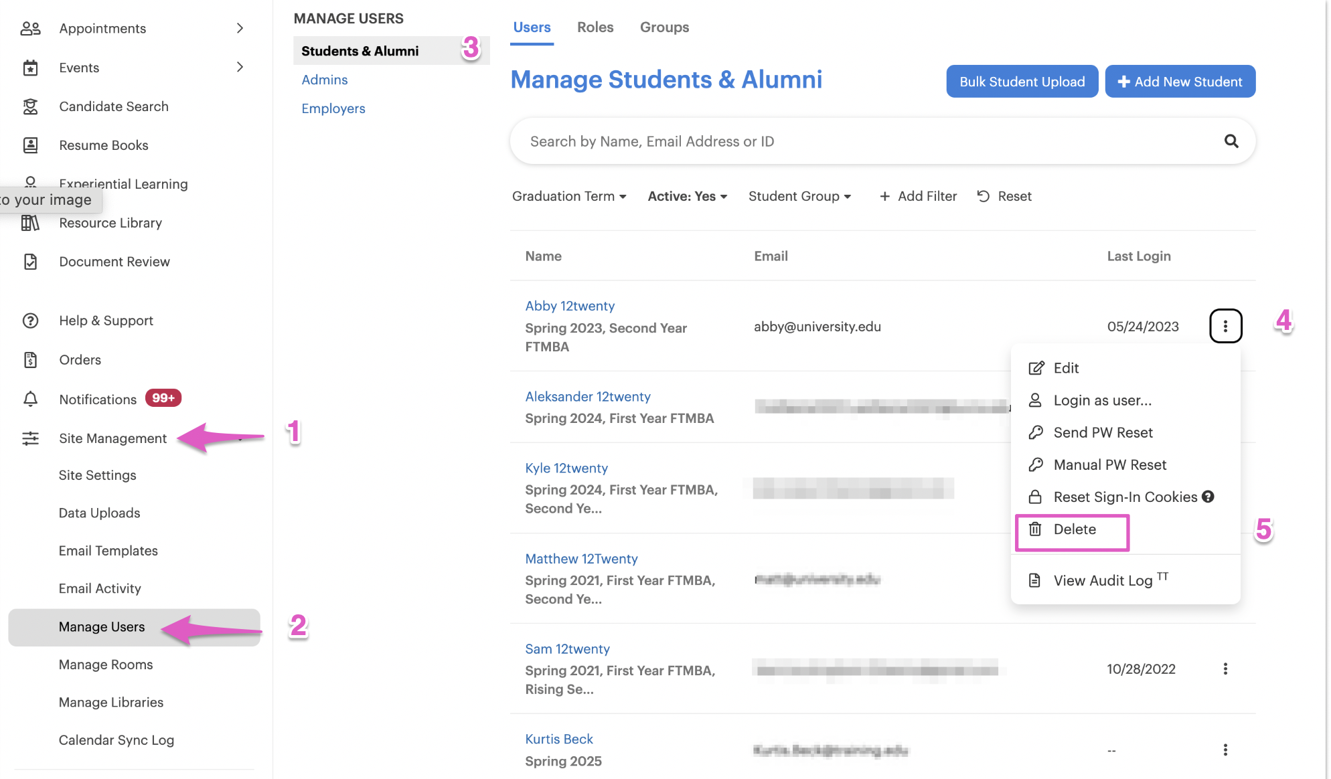
Task: Expand the Events menu chevron
Action: coord(240,67)
